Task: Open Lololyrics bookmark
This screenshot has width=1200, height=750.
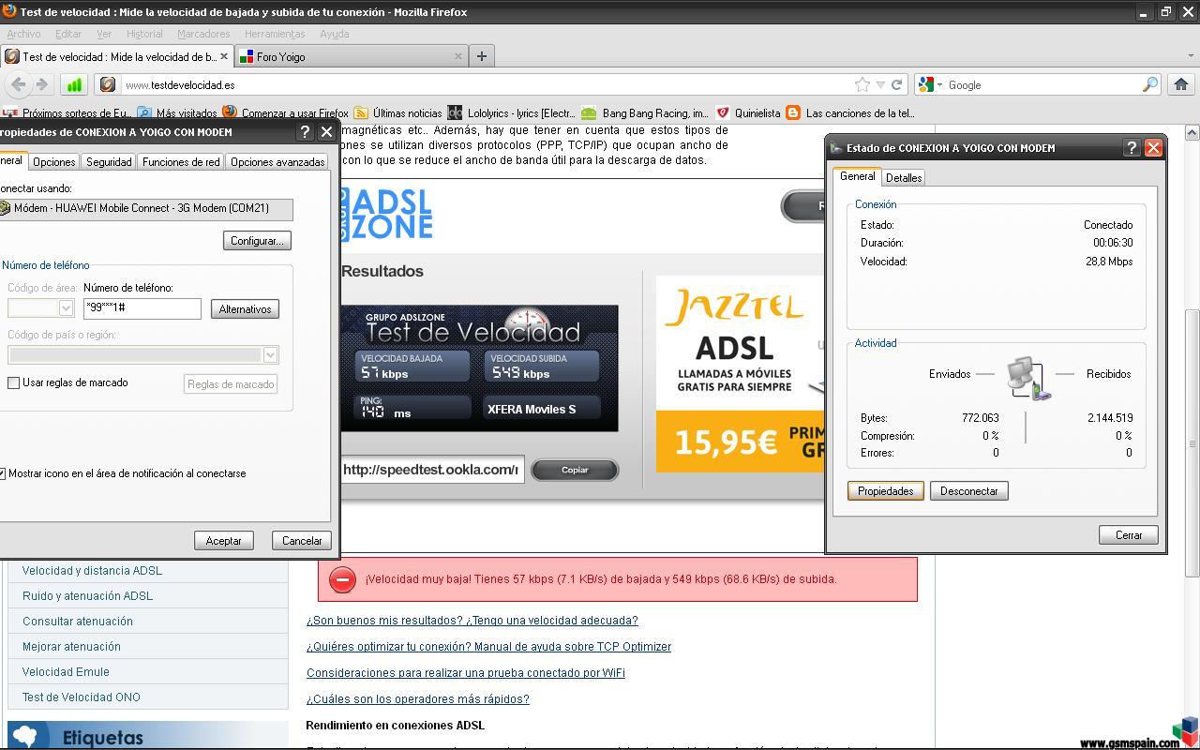Action: point(512,113)
